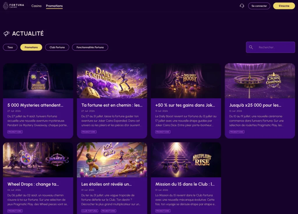This screenshot has width=298, height=214.
Task: Open the Club beach banner image
Action: click(x=112, y=160)
